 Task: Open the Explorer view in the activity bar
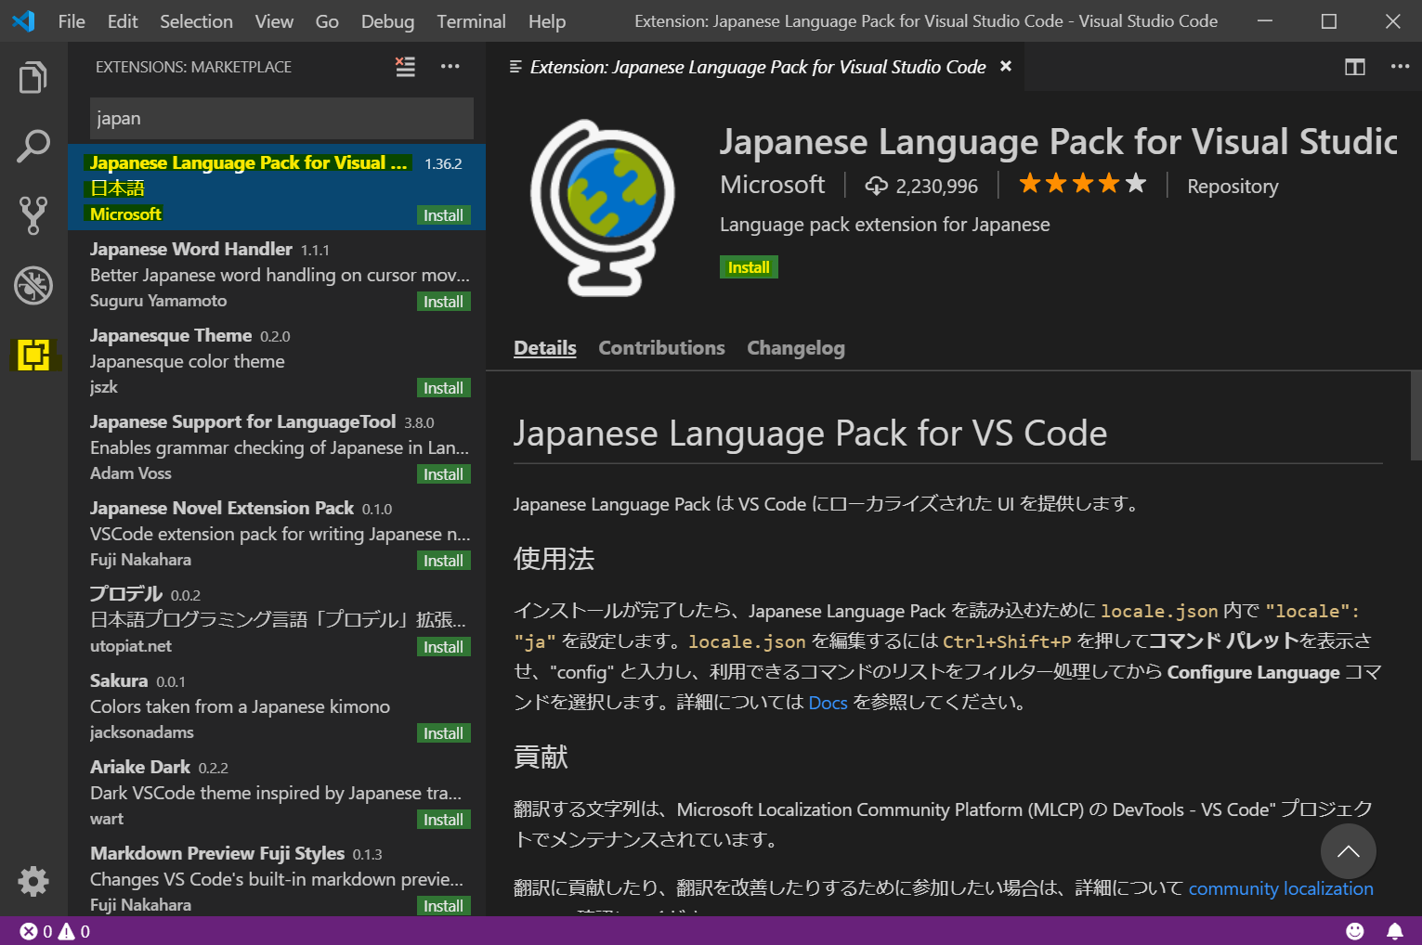(x=33, y=77)
